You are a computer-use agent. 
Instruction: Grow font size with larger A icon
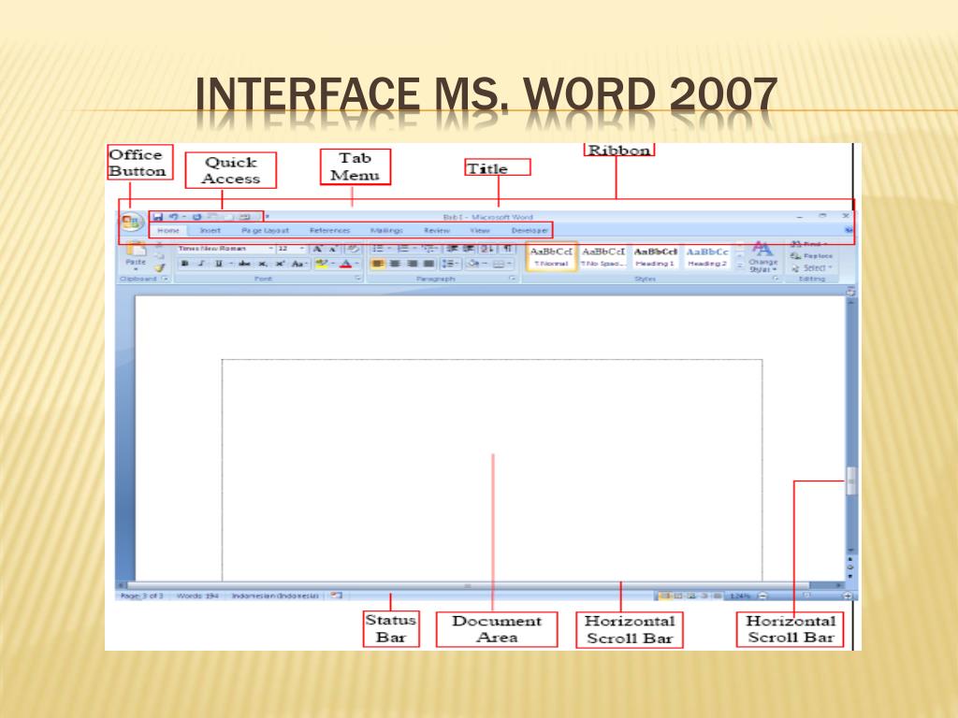pos(318,249)
